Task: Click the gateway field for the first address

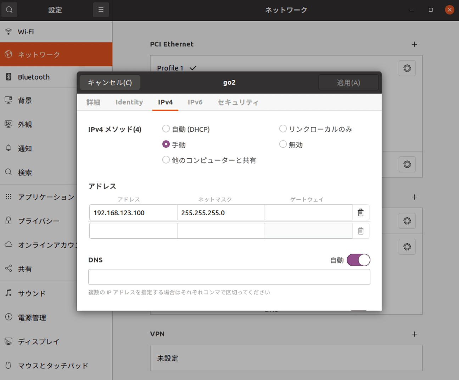Action: [308, 212]
